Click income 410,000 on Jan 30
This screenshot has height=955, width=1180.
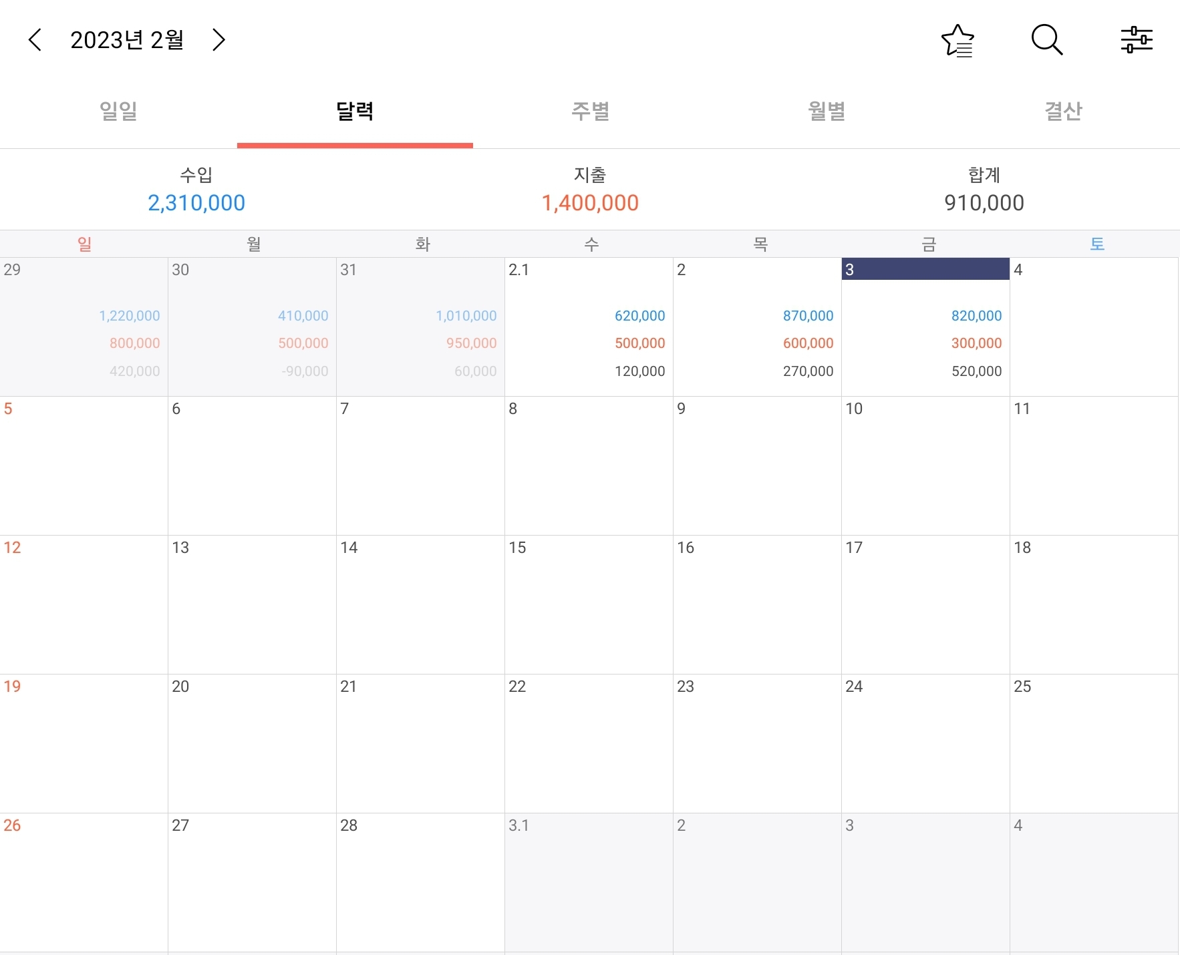[x=303, y=316]
